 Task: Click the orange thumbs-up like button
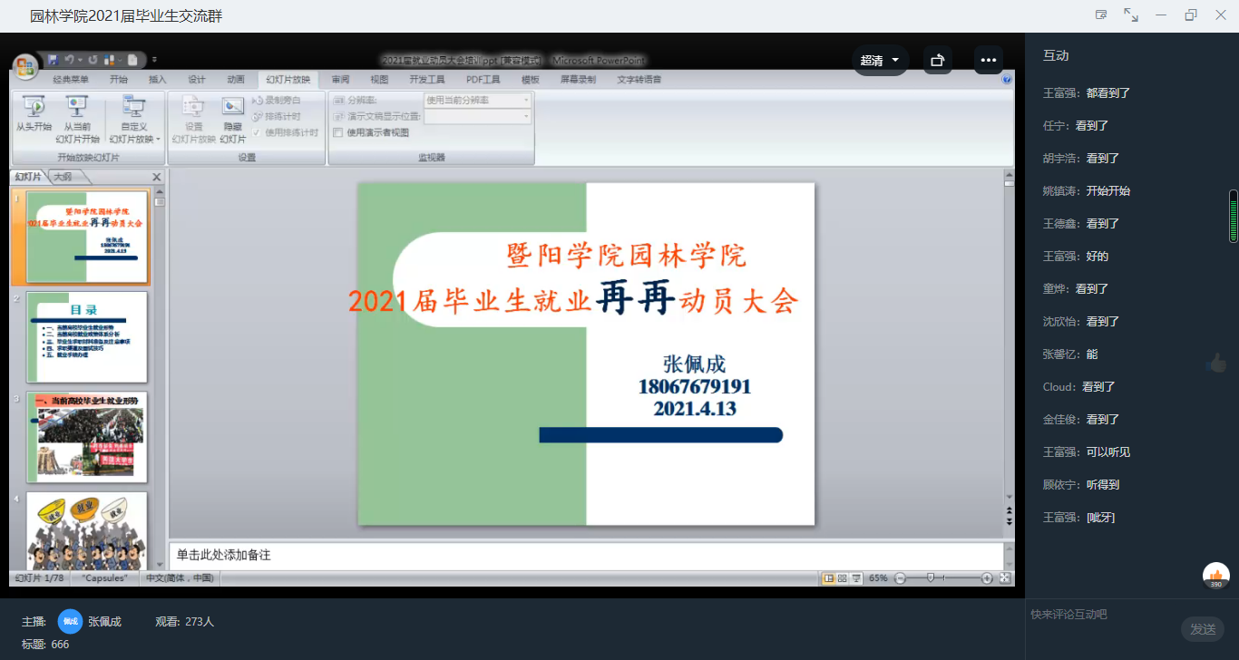coord(1215,576)
